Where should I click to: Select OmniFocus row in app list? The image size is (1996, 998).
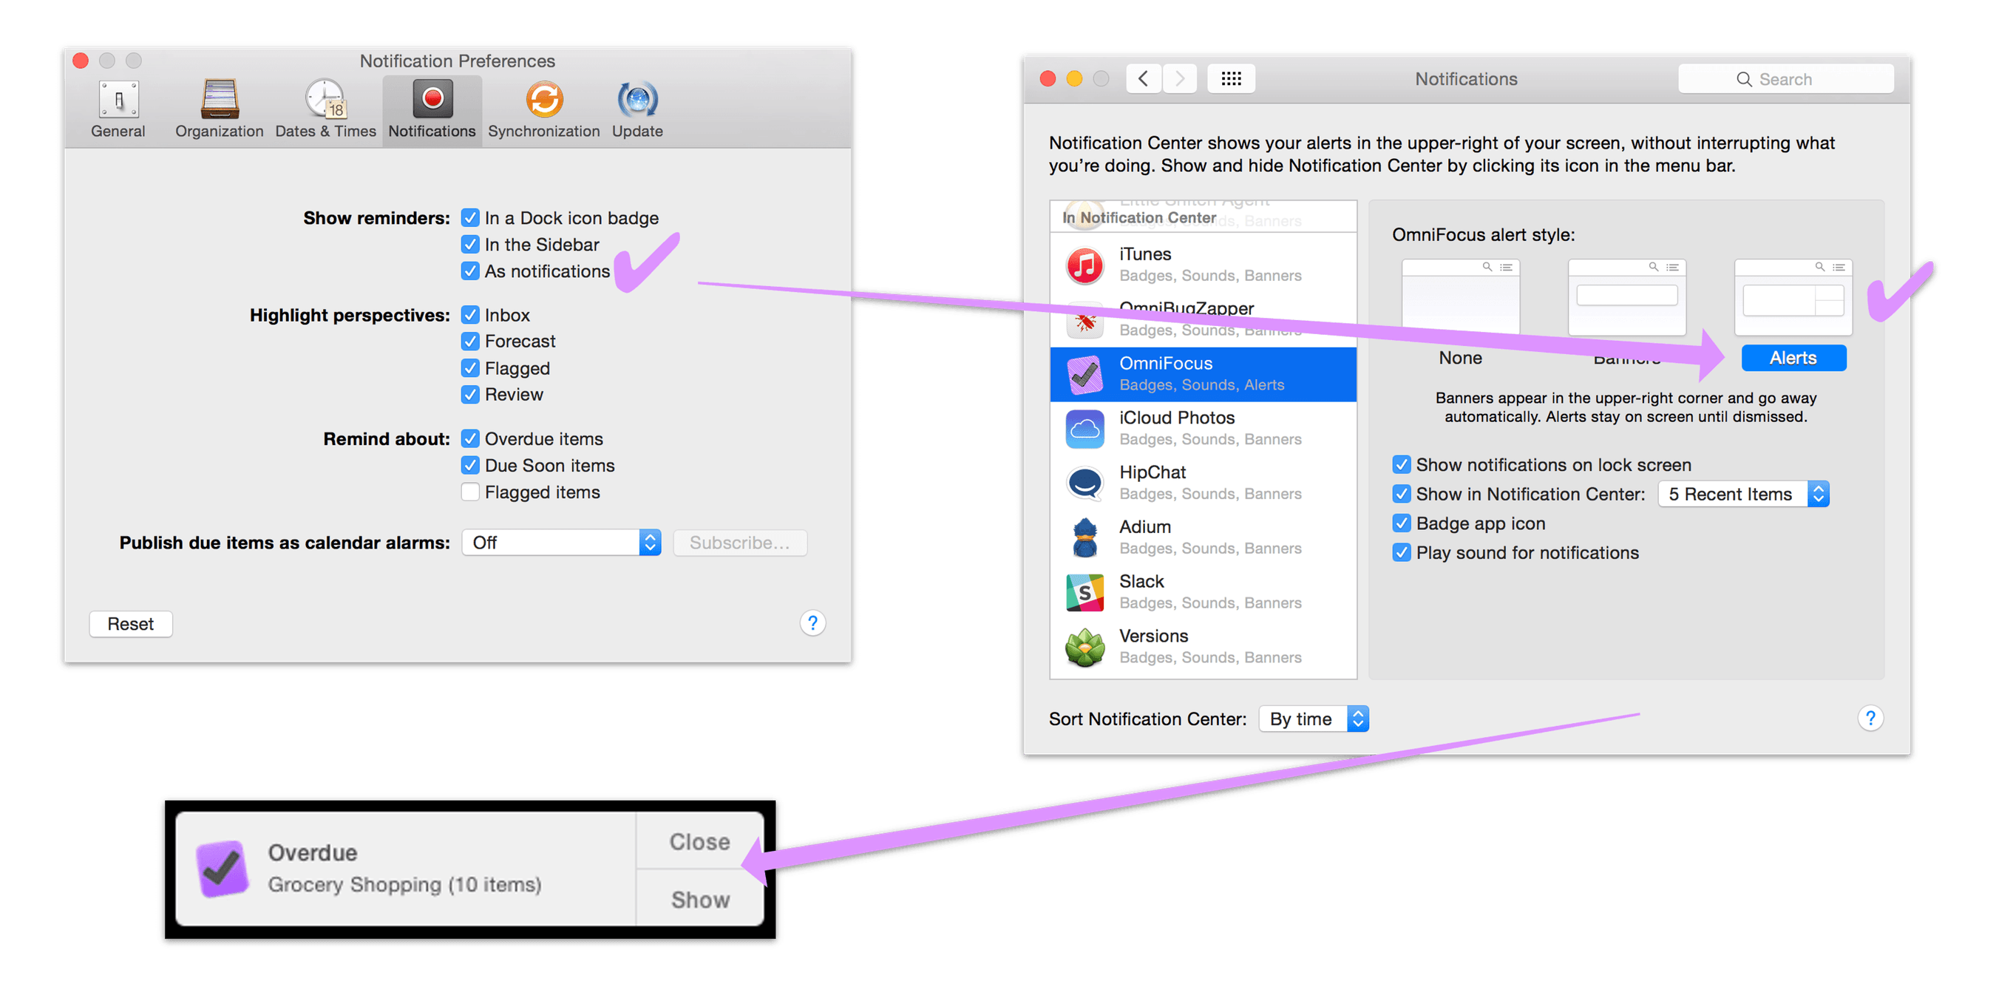[1203, 374]
